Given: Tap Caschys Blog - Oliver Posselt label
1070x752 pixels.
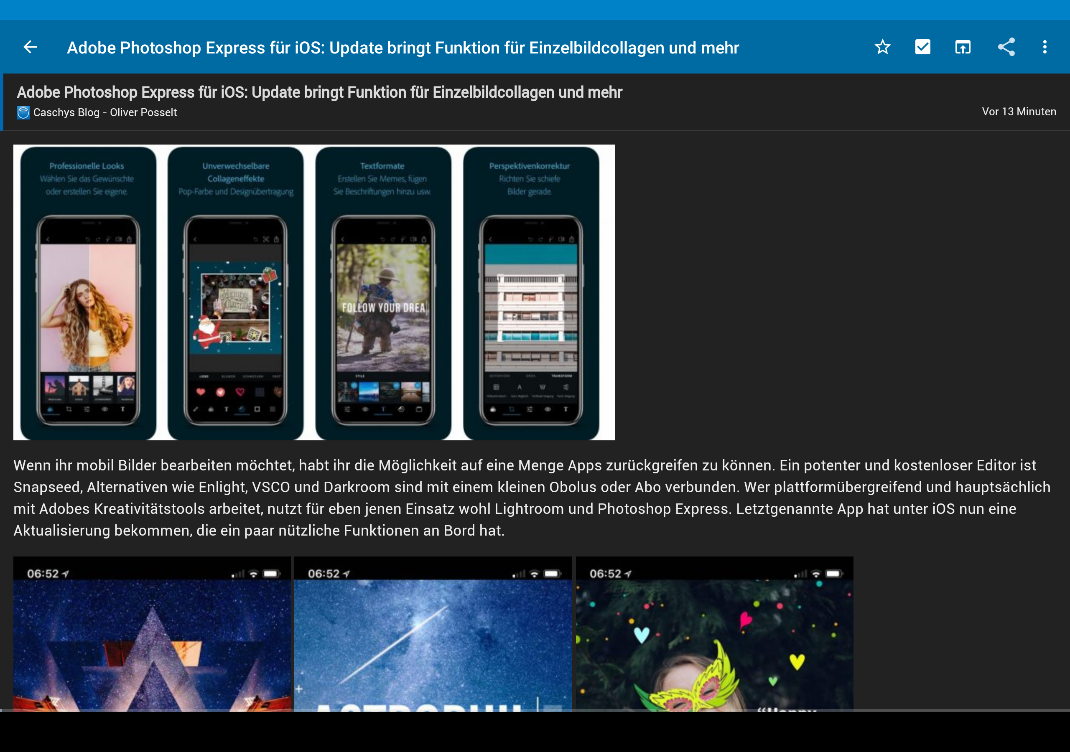Looking at the screenshot, I should click(105, 113).
